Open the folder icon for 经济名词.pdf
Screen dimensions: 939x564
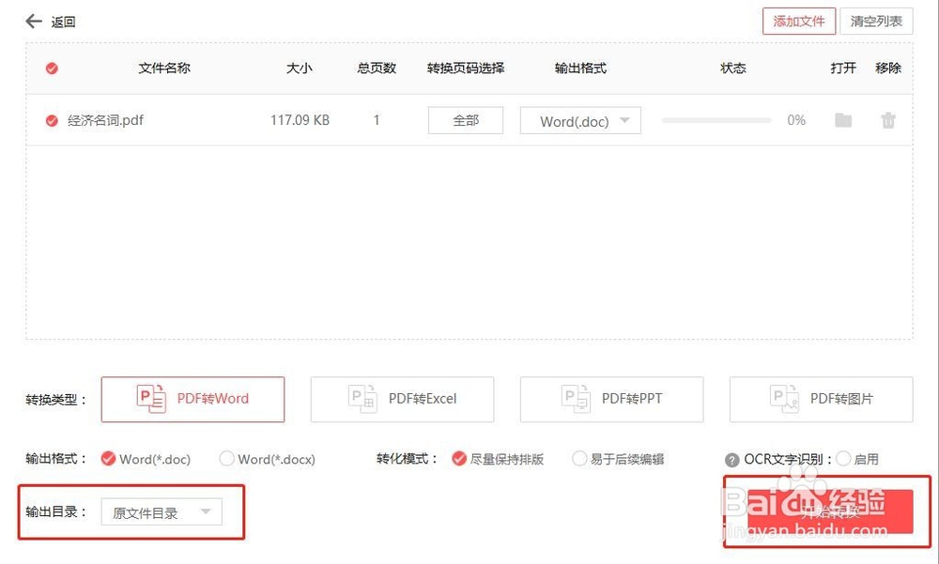pyautogui.click(x=842, y=120)
